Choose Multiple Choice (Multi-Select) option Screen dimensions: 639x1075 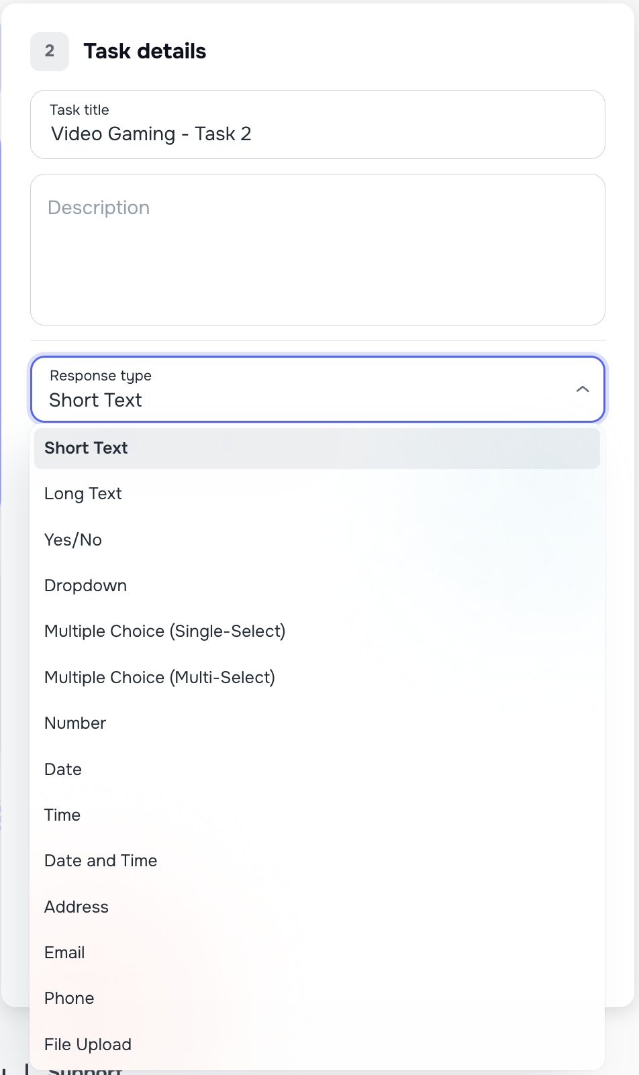point(159,677)
